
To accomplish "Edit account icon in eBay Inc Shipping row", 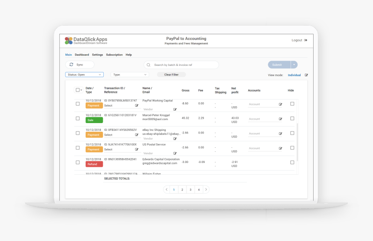I will (x=281, y=134).
